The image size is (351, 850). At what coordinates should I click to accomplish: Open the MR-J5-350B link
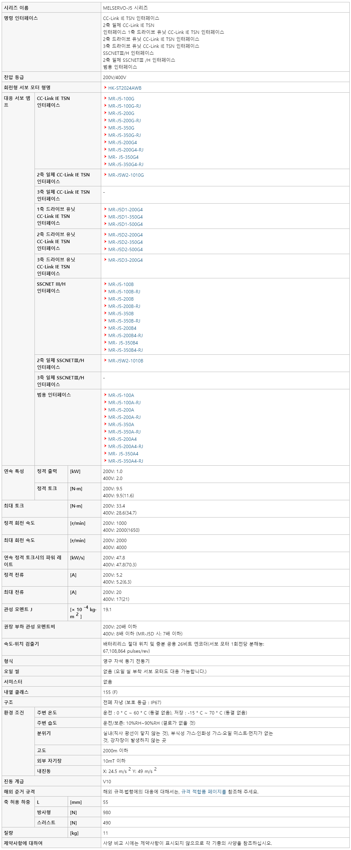coord(121,314)
